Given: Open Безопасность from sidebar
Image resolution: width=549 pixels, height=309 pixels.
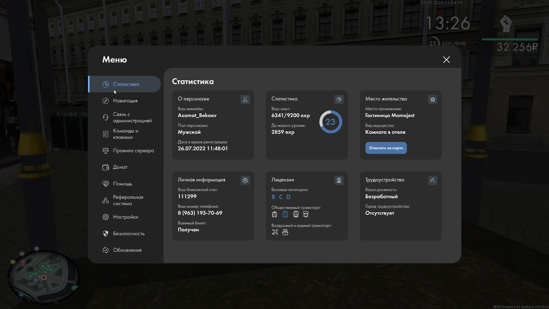Looking at the screenshot, I should (129, 233).
